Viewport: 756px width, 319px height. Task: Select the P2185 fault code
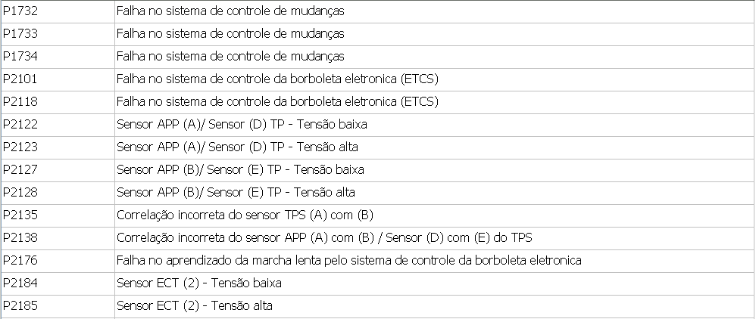click(x=20, y=306)
